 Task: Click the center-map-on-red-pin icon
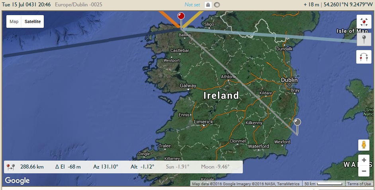[x=363, y=22]
